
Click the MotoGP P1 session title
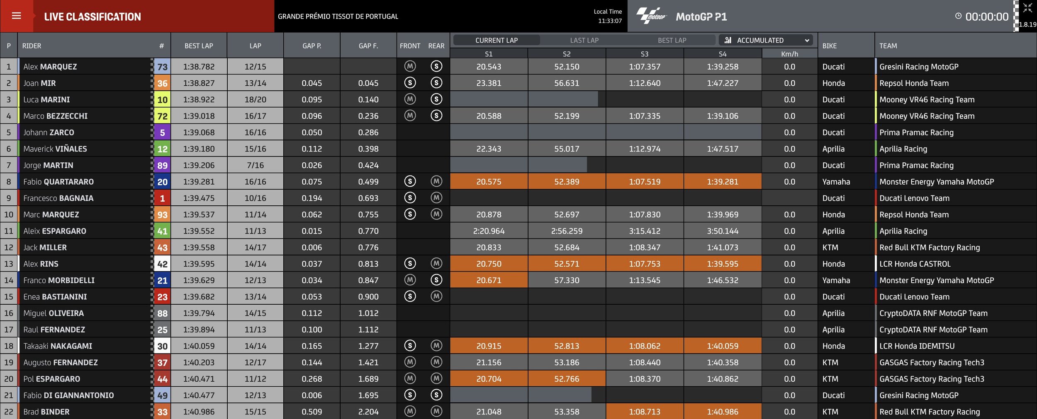coord(701,17)
